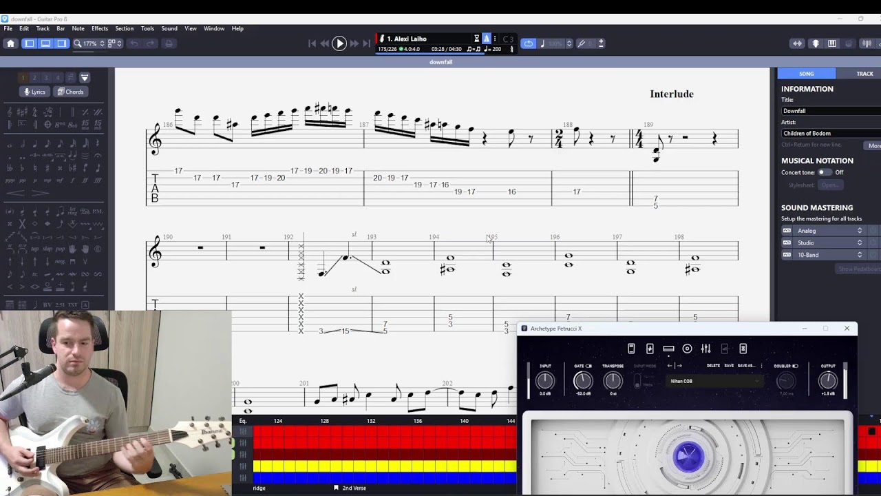Screen dimensions: 881x496
Task: Open the Effects menu
Action: click(100, 28)
